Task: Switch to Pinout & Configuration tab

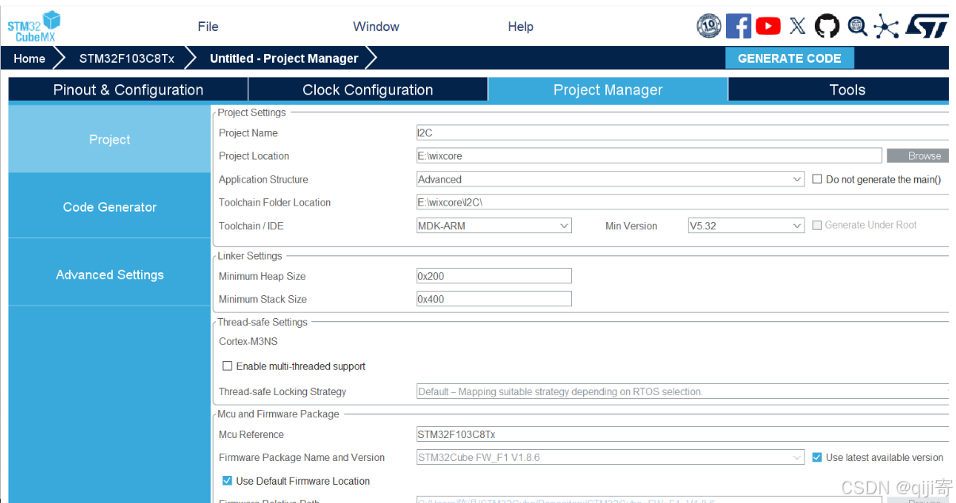Action: [x=129, y=90]
